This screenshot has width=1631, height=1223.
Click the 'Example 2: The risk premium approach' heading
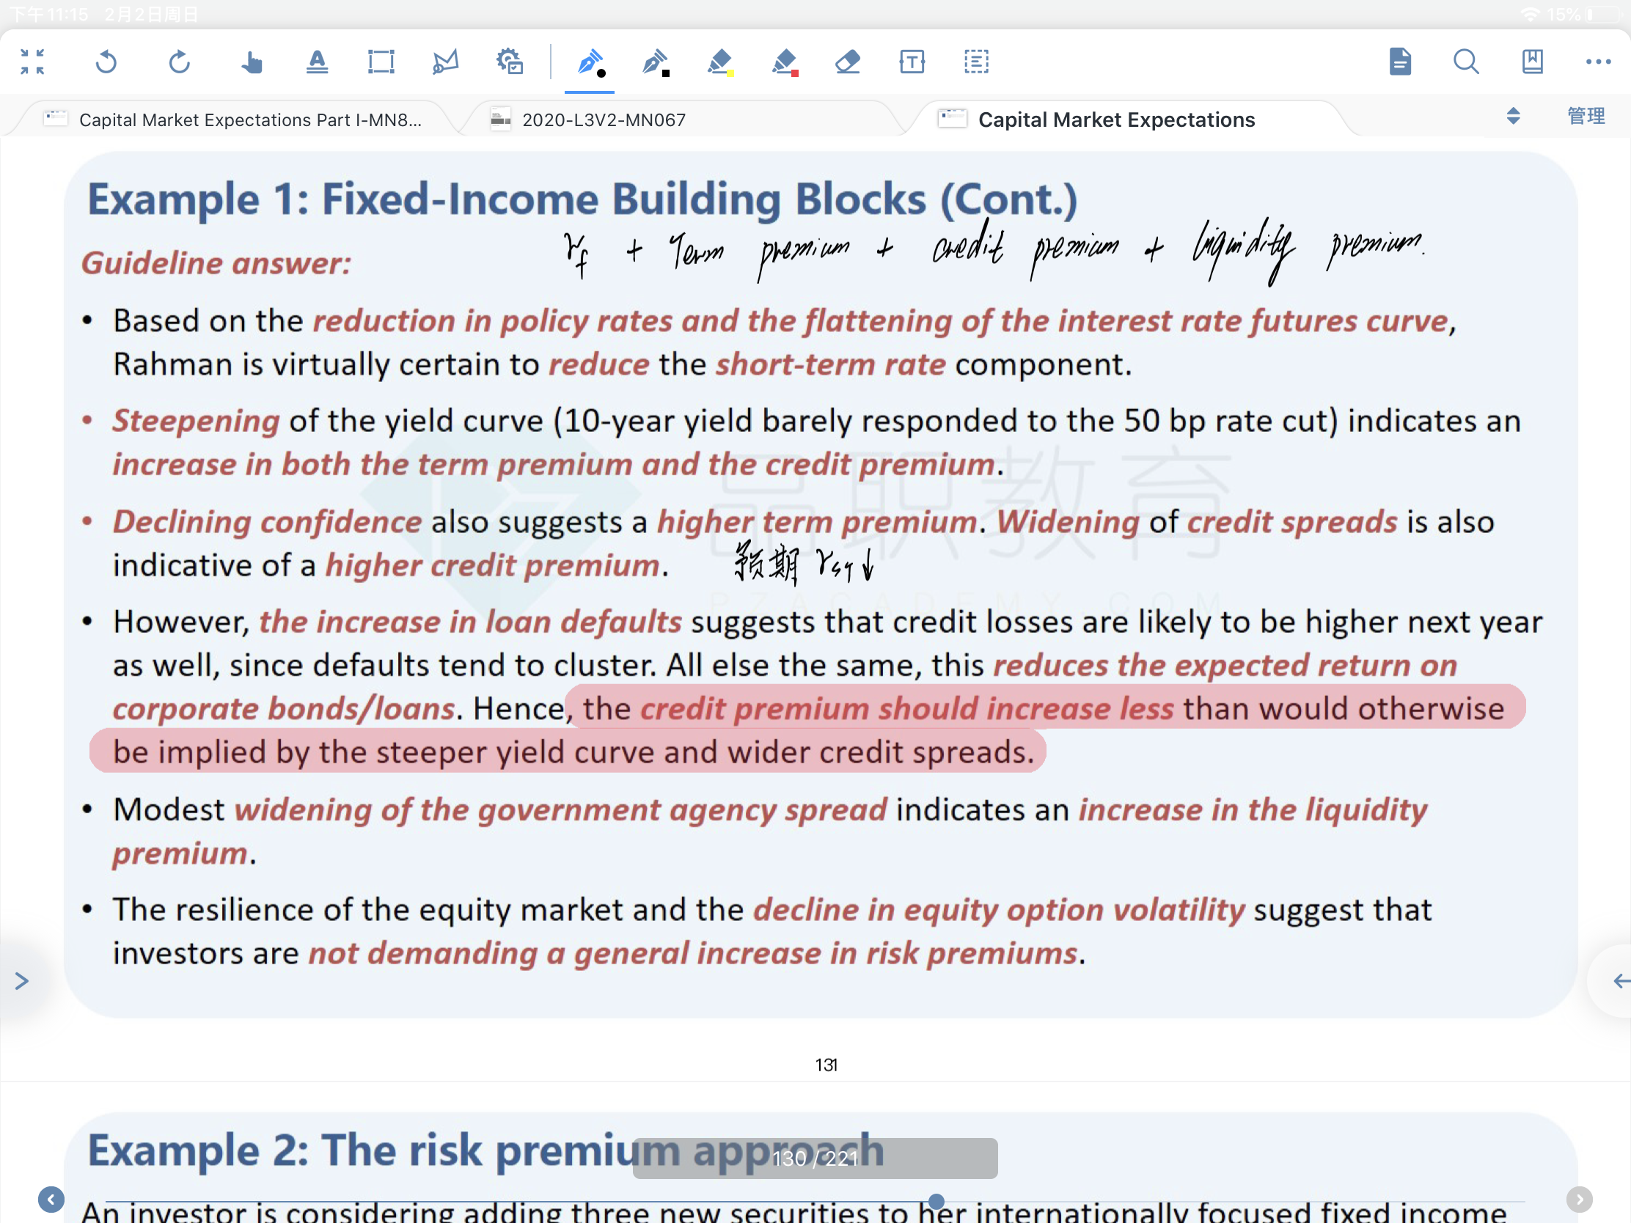click(486, 1150)
